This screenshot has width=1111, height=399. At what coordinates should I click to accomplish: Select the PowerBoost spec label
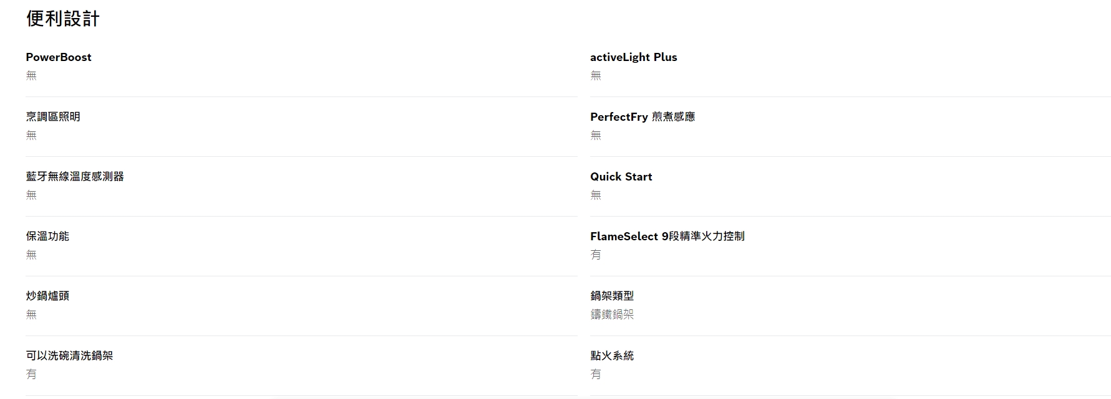point(59,57)
